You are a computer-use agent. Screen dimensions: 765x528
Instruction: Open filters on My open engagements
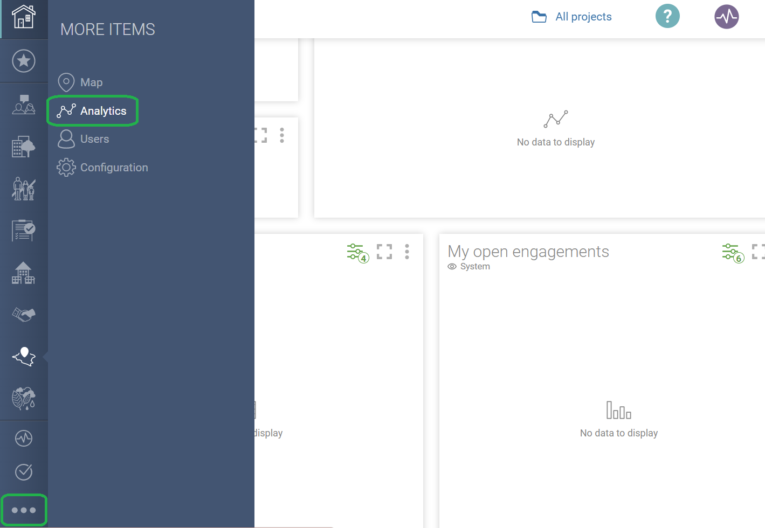[733, 253]
